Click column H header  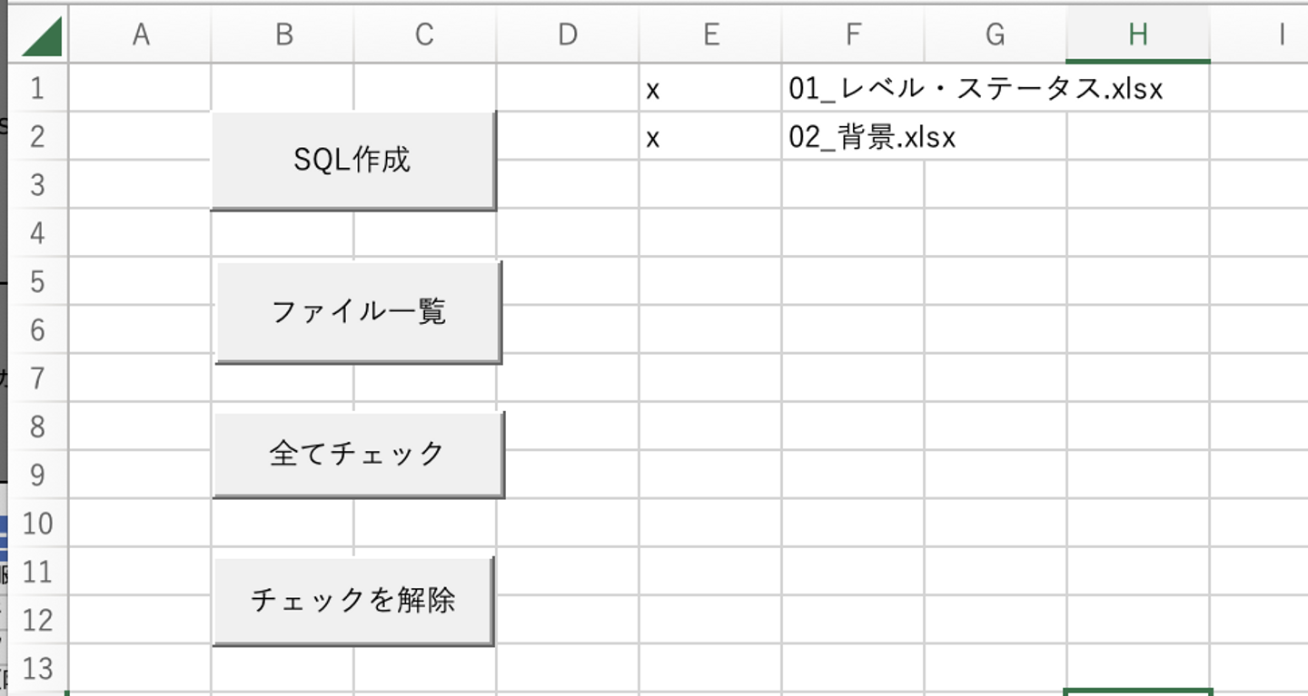coord(1137,35)
